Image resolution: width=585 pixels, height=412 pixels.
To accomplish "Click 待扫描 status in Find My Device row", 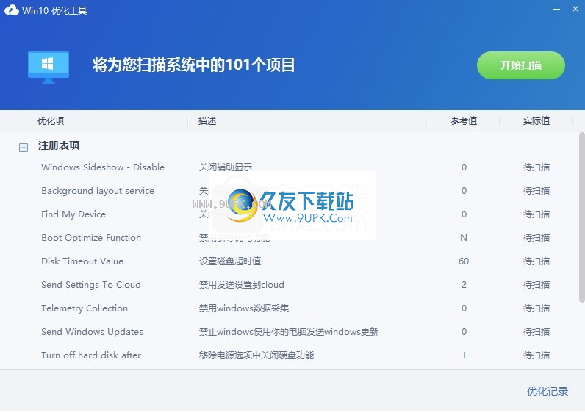I will pos(536,214).
